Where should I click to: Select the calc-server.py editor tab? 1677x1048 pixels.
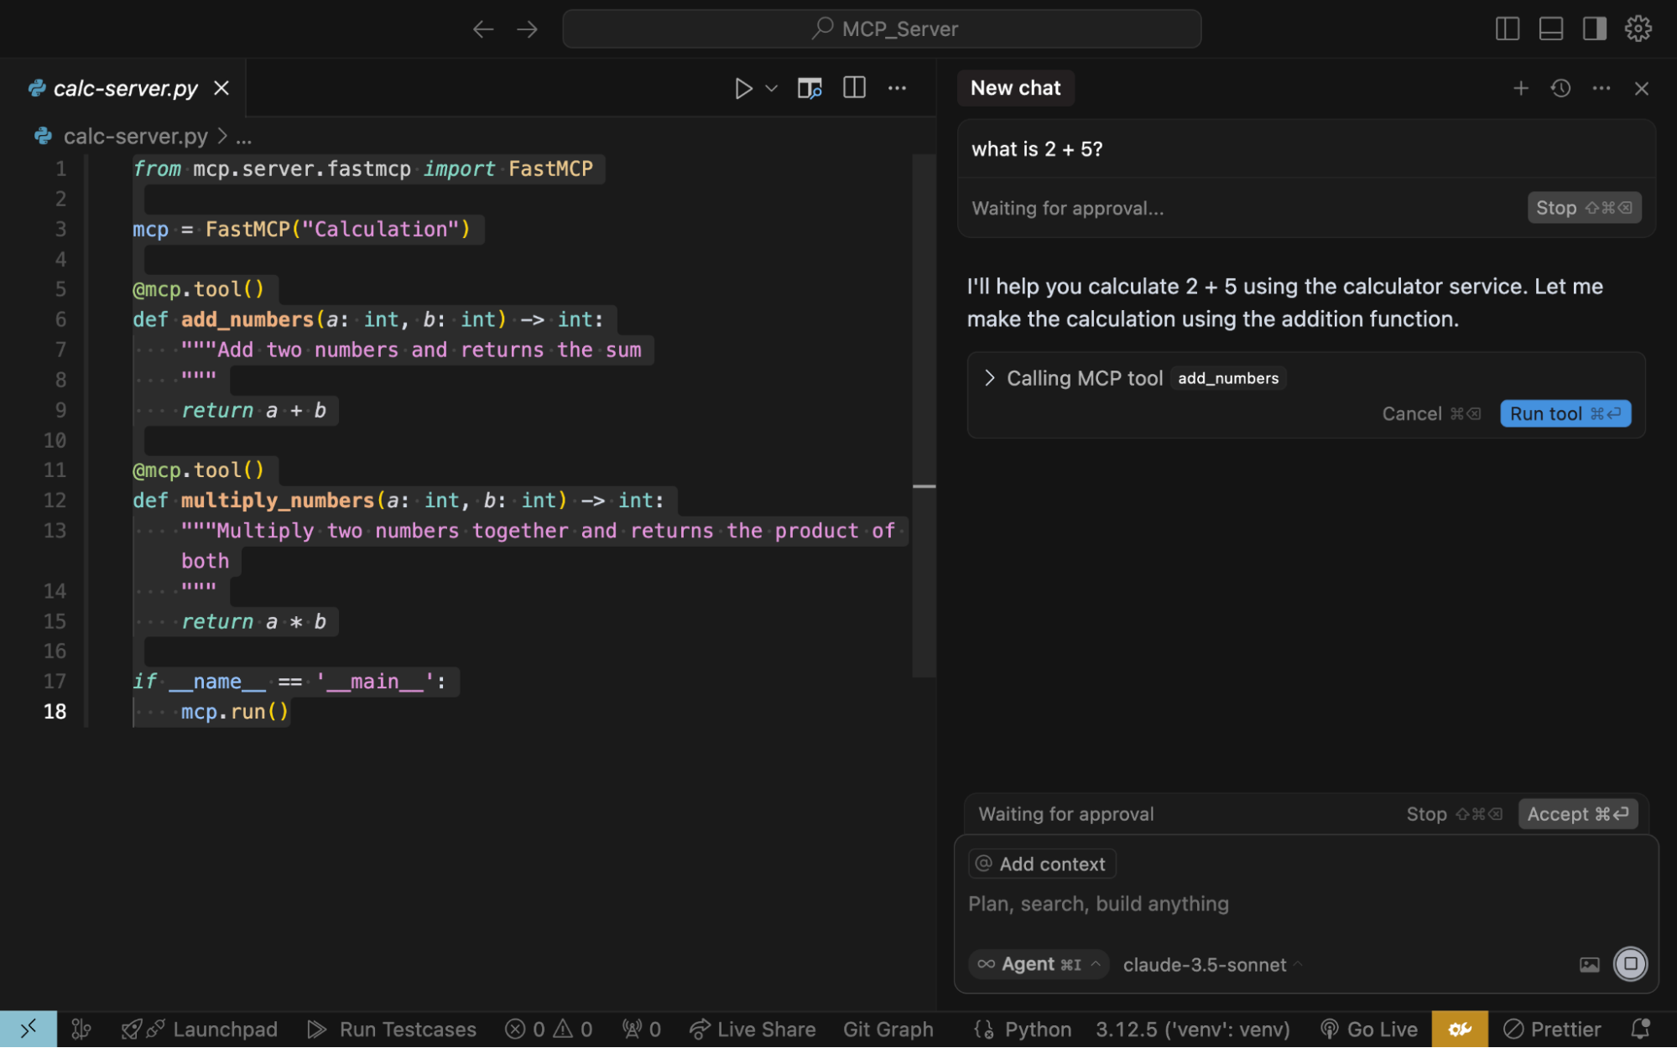point(124,87)
